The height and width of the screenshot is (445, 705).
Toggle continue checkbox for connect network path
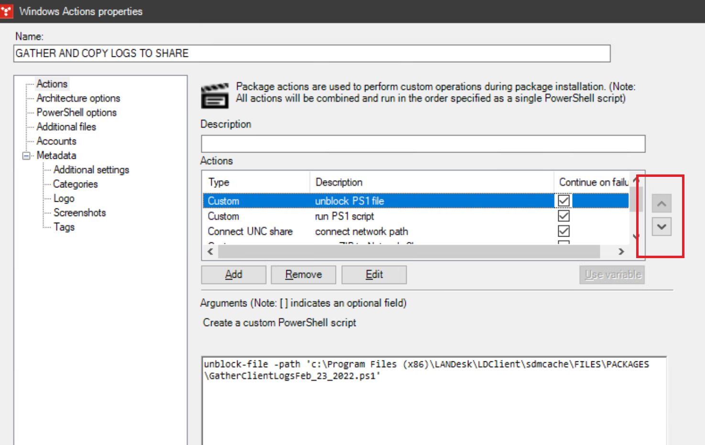point(564,231)
